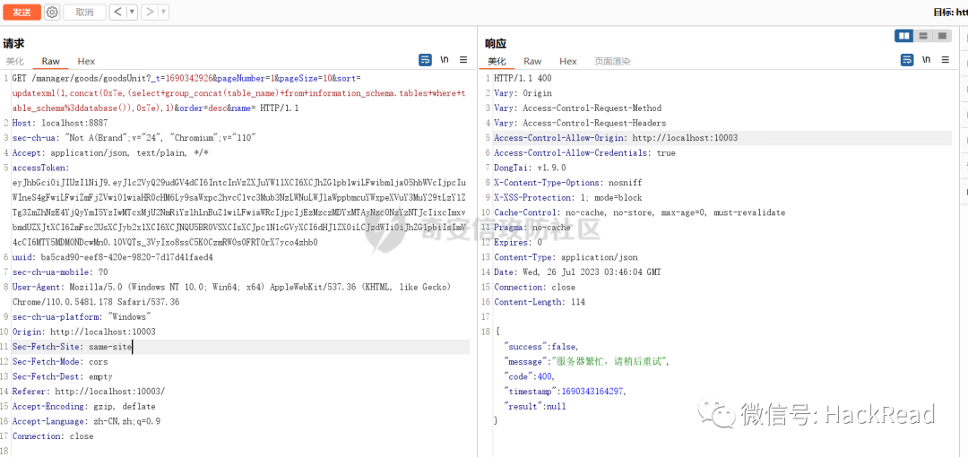Open the history dropdown beside the > arrow
The height and width of the screenshot is (457, 968).
164,12
